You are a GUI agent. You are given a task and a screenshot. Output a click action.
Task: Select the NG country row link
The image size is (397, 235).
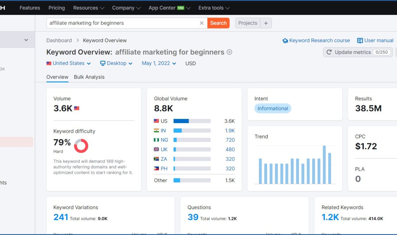tap(164, 140)
